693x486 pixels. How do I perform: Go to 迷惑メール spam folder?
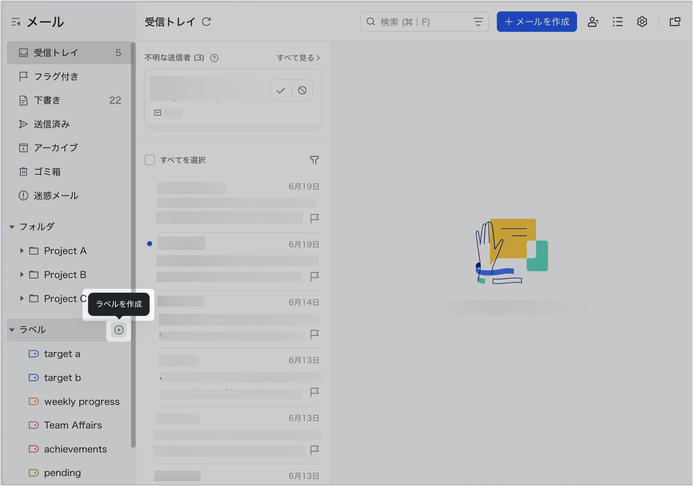pyautogui.click(x=56, y=196)
